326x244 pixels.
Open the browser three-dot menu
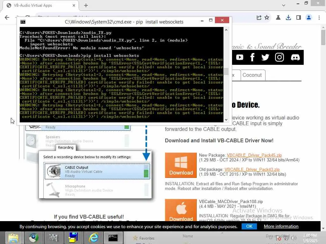click(x=319, y=18)
